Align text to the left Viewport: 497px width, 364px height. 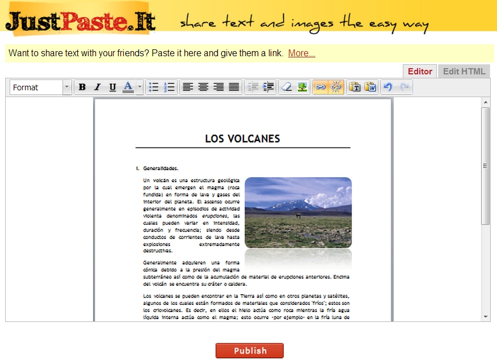tap(188, 87)
